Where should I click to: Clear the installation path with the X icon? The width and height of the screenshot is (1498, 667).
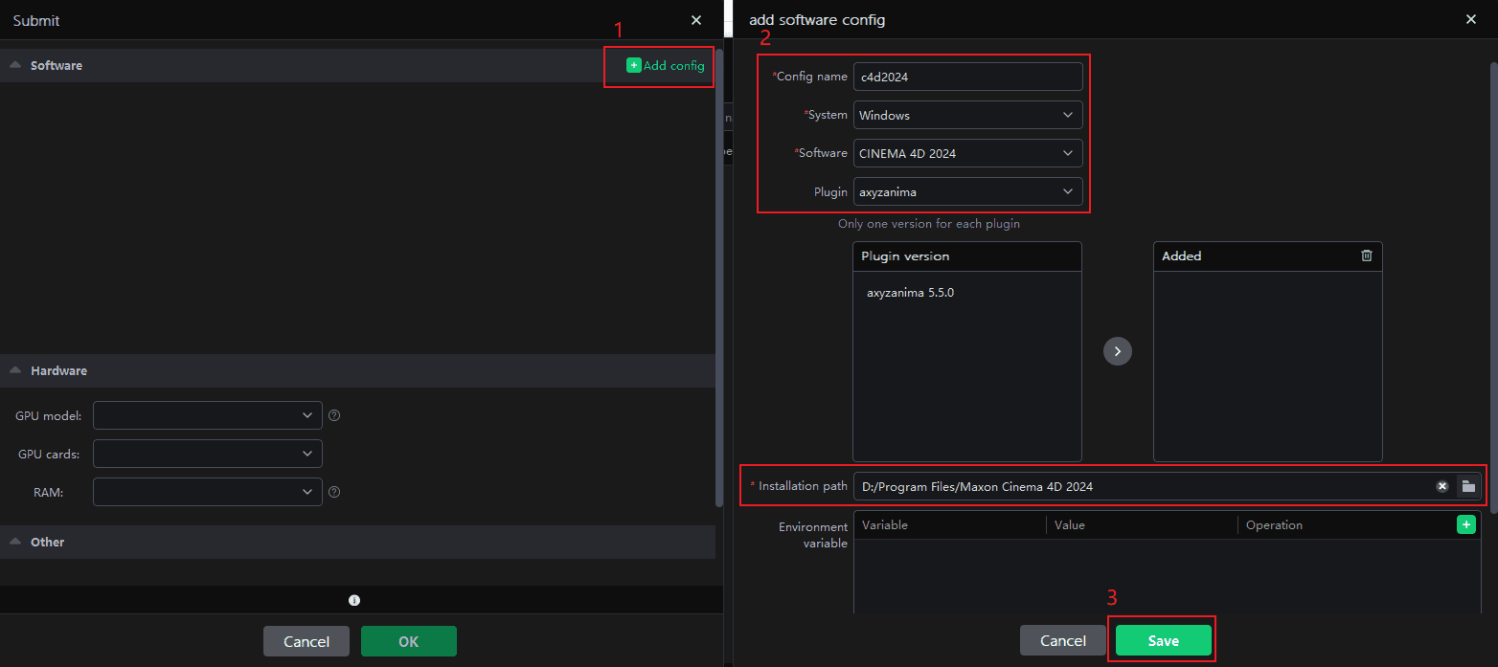coord(1441,486)
